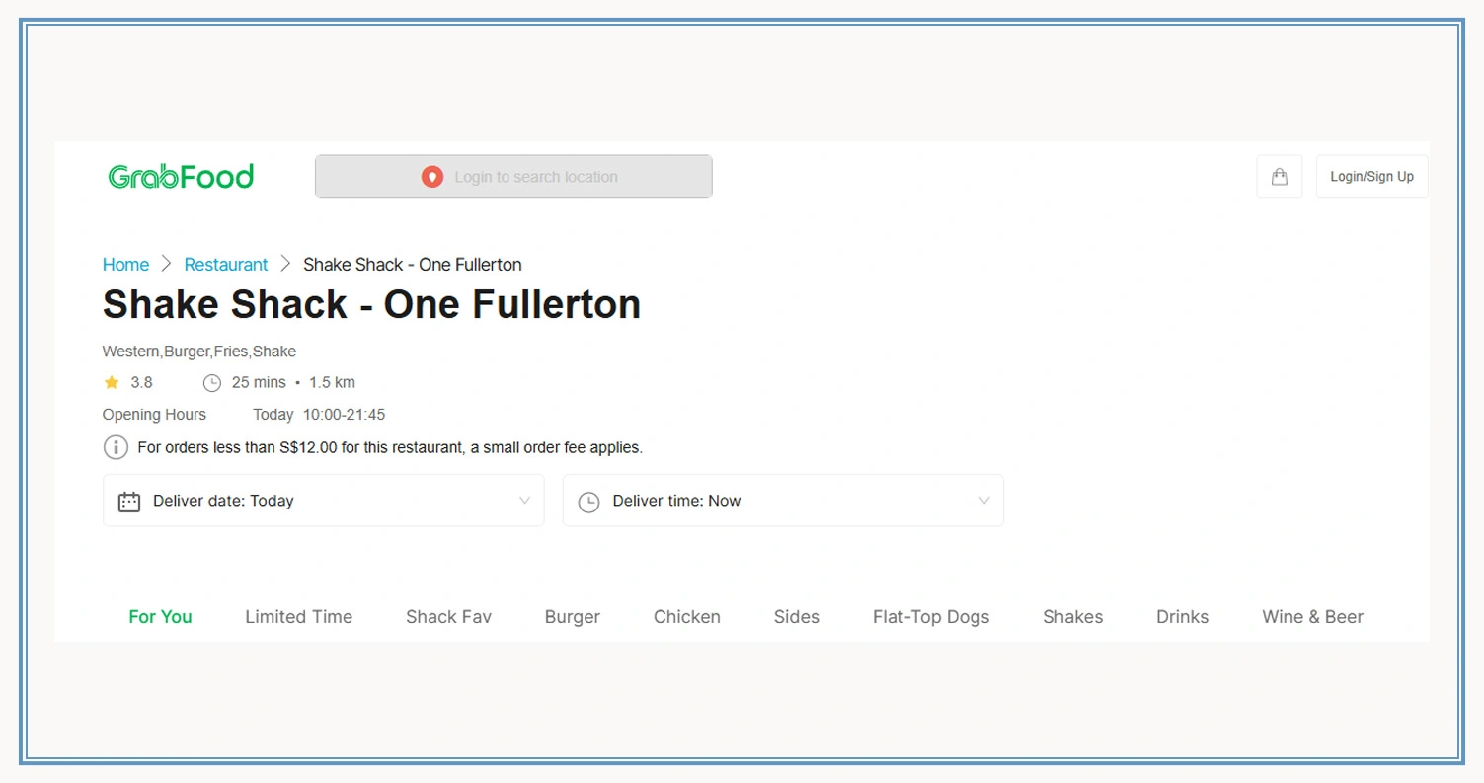
Task: Select the Burger menu tab
Action: pos(572,617)
